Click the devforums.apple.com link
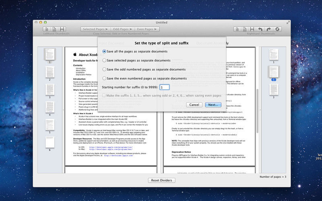322x201 pixels. point(119,156)
